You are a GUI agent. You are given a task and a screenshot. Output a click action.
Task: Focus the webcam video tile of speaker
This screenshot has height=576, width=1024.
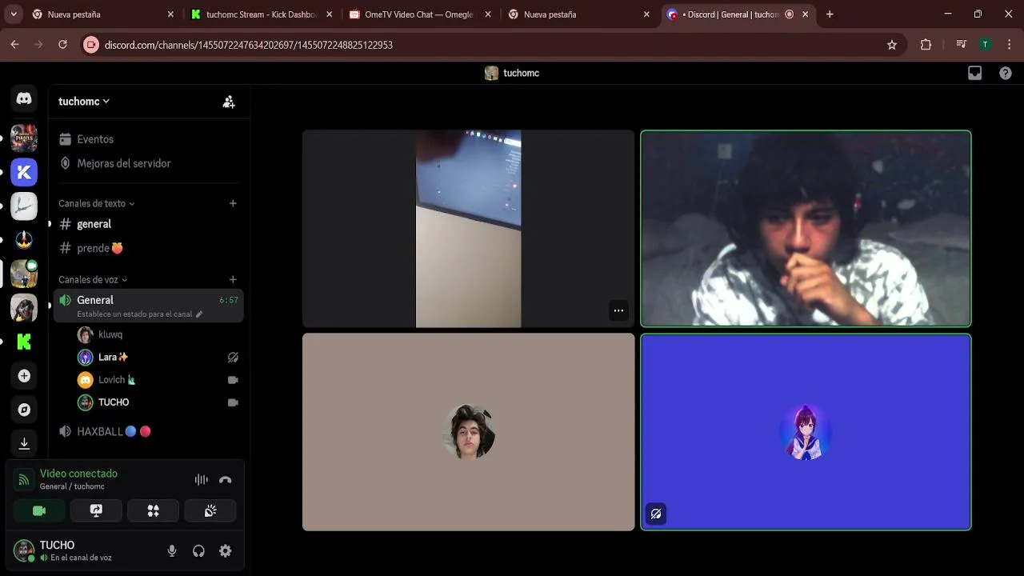(806, 229)
